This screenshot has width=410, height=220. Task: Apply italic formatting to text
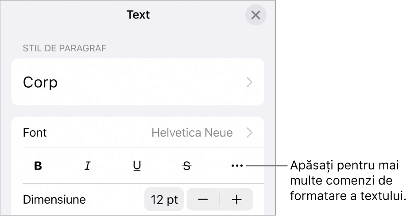pos(88,166)
